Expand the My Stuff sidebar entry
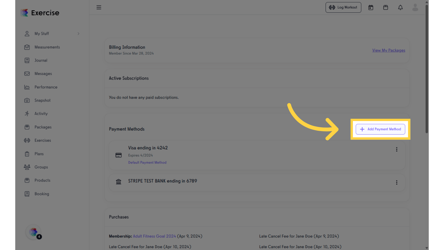The image size is (444, 250). pos(42,34)
